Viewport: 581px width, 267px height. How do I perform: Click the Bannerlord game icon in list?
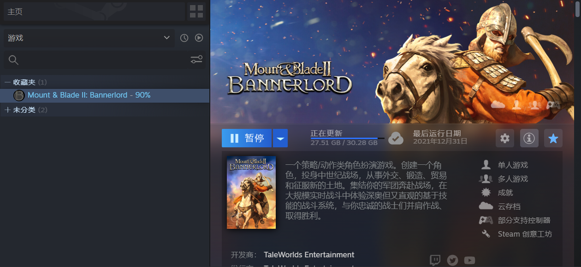click(19, 95)
